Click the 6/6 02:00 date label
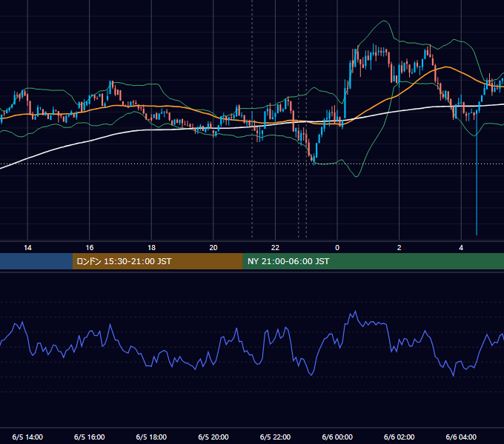504x444 pixels. point(399,437)
